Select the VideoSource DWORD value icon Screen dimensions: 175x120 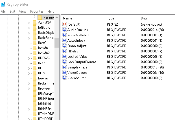click(64, 78)
